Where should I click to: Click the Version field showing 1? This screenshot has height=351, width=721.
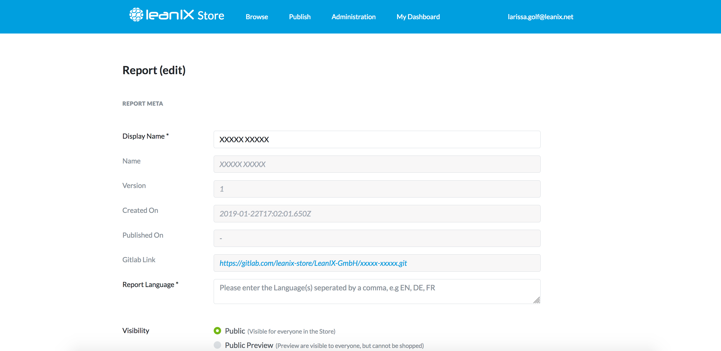coord(377,189)
